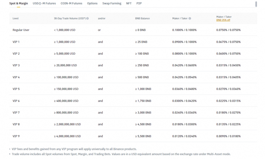The image size is (265, 159).
Task: Switch to USD-M Futures tab
Action: pyautogui.click(x=44, y=3)
